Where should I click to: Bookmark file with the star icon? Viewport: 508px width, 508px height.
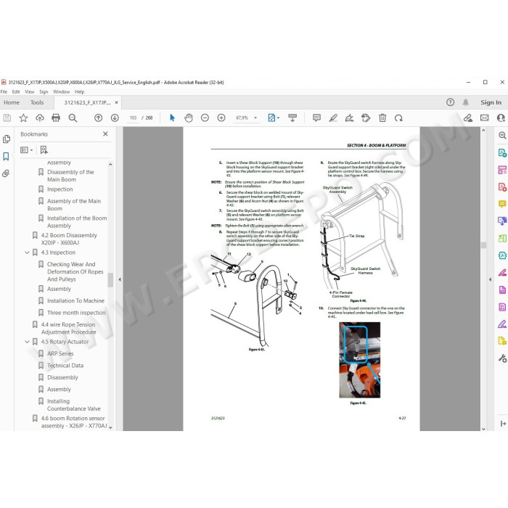pos(23,118)
